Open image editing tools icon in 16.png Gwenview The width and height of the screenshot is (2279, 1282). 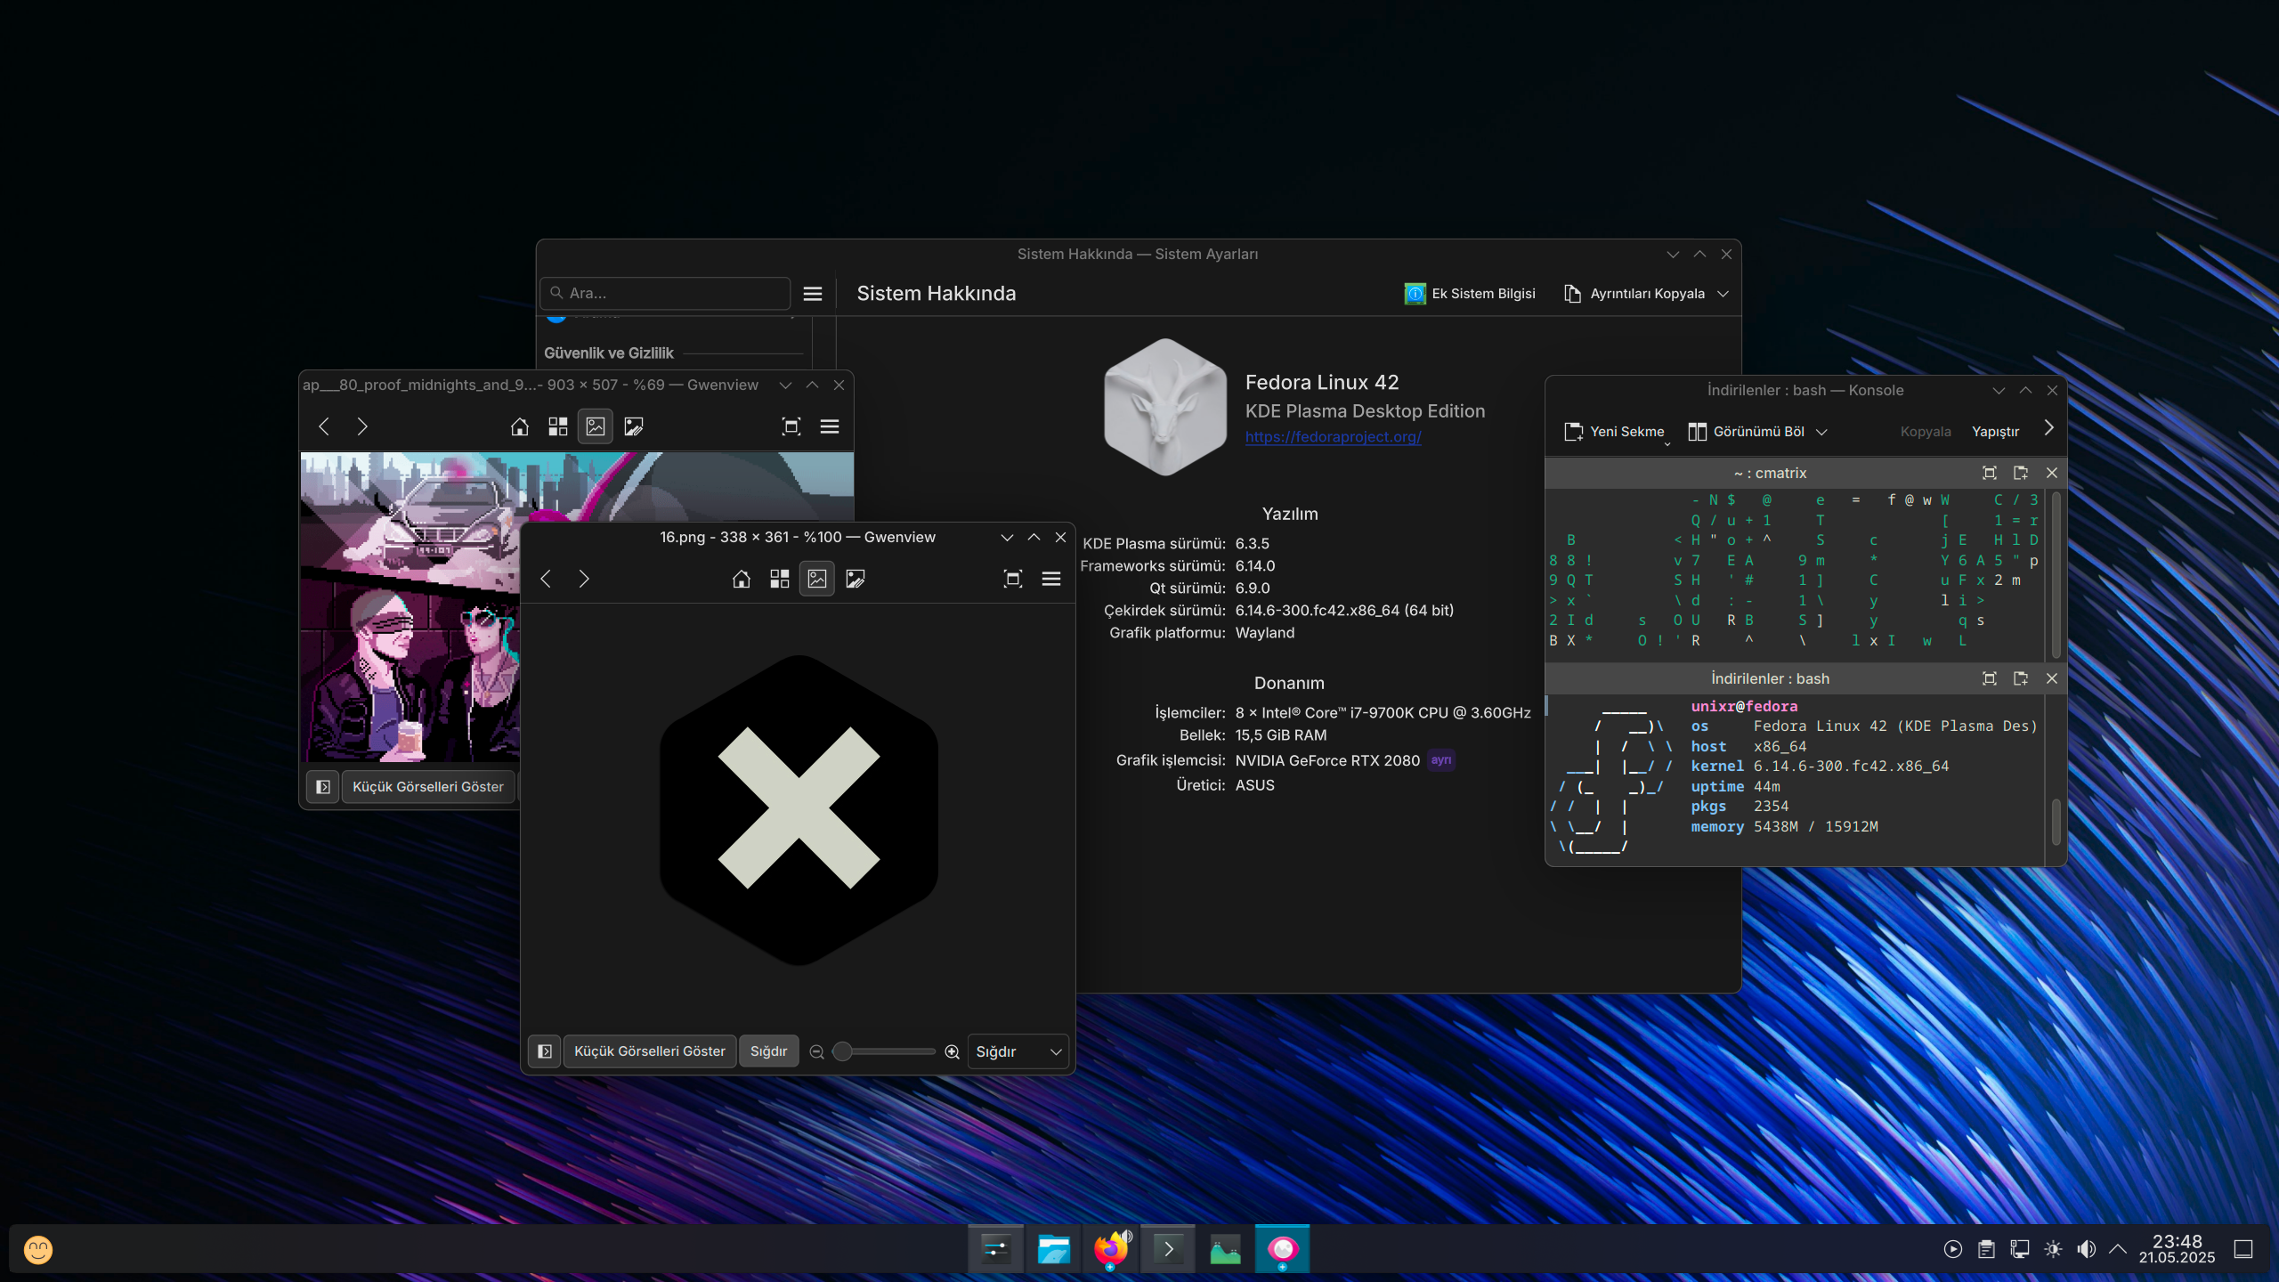[856, 579]
